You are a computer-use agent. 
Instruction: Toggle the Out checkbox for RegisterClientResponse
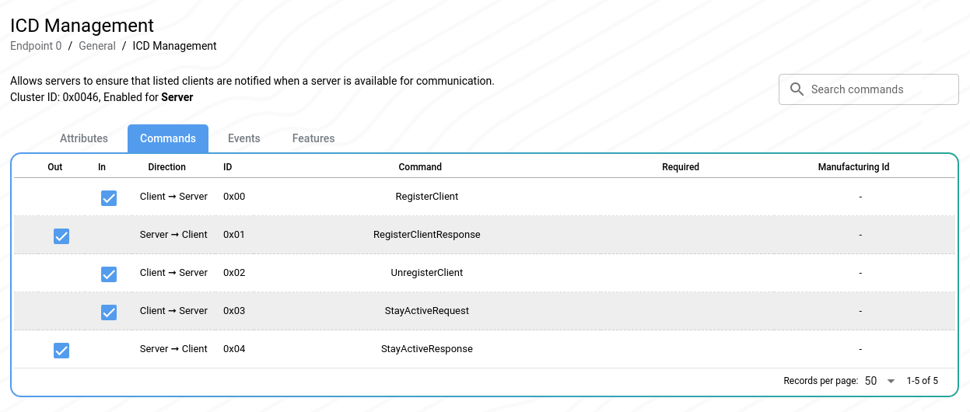pos(61,236)
